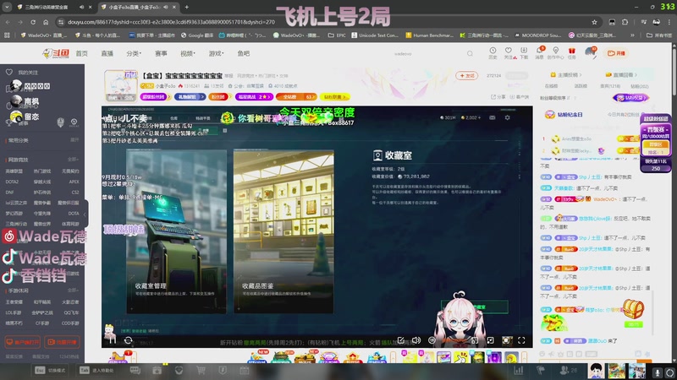Show more bookmarks with the double-chevron

(x=632, y=35)
